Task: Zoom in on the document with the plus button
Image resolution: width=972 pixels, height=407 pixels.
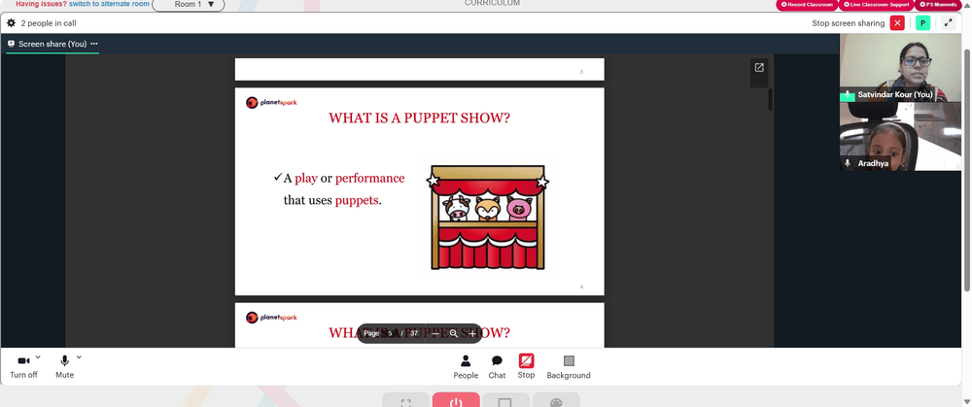Action: [x=472, y=333]
